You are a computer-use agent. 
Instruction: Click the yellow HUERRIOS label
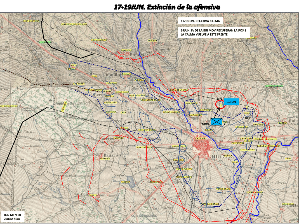click(x=118, y=138)
